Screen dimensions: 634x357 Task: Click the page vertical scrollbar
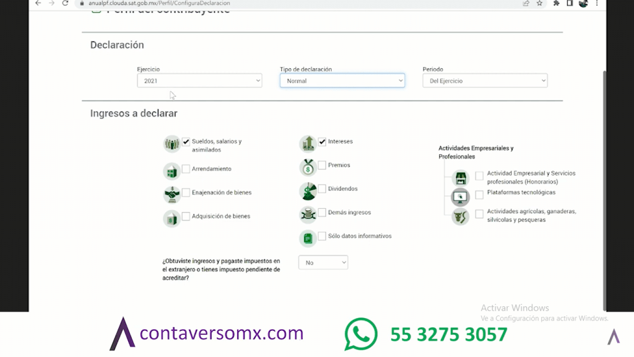[604, 190]
